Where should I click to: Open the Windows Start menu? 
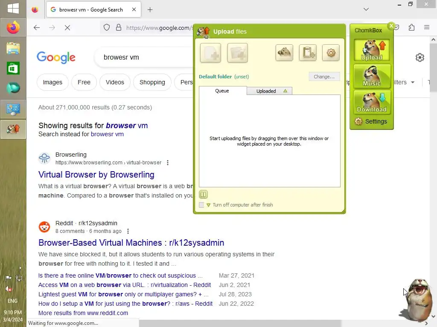click(x=13, y=9)
